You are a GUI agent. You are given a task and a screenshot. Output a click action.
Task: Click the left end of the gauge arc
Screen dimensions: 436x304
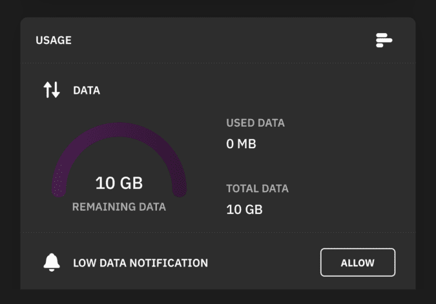[x=59, y=191]
